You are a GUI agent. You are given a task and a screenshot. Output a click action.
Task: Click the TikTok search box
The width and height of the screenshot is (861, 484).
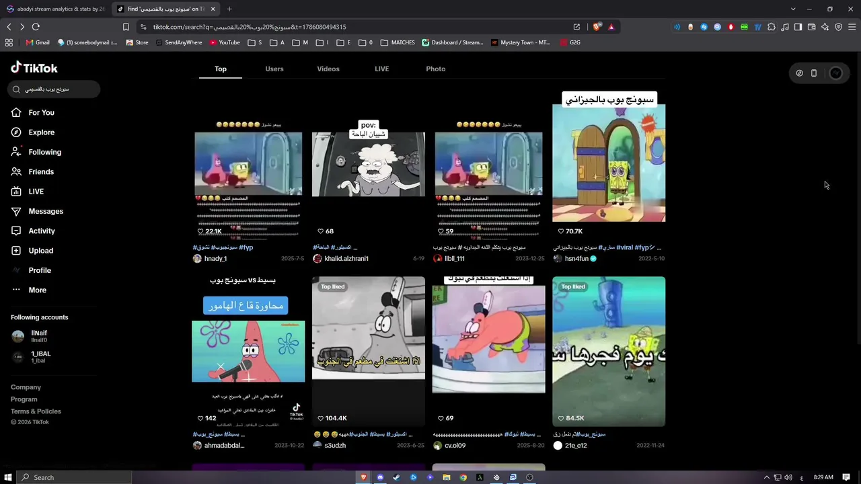tap(54, 89)
